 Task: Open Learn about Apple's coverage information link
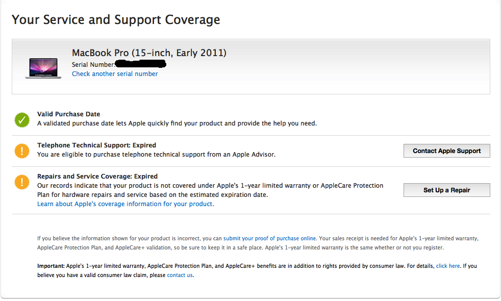(x=126, y=204)
